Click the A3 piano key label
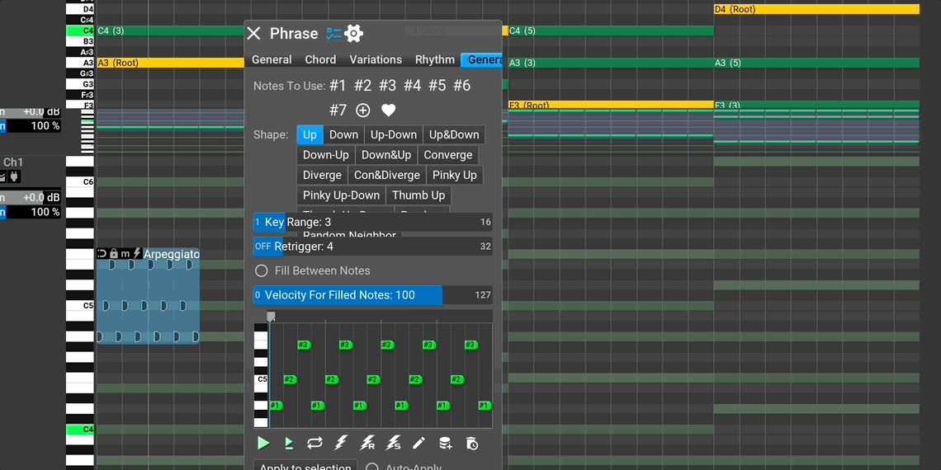Screen dimensions: 941x470 pos(80,63)
